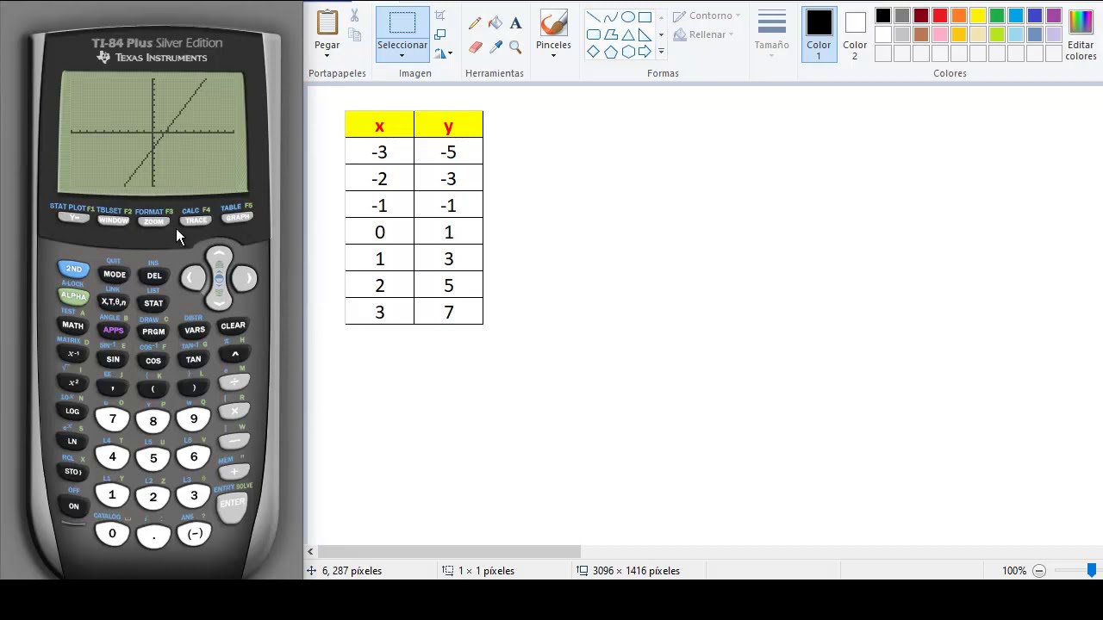Click the Crop icon in Imagen group
This screenshot has height=620, width=1103.
pyautogui.click(x=440, y=15)
